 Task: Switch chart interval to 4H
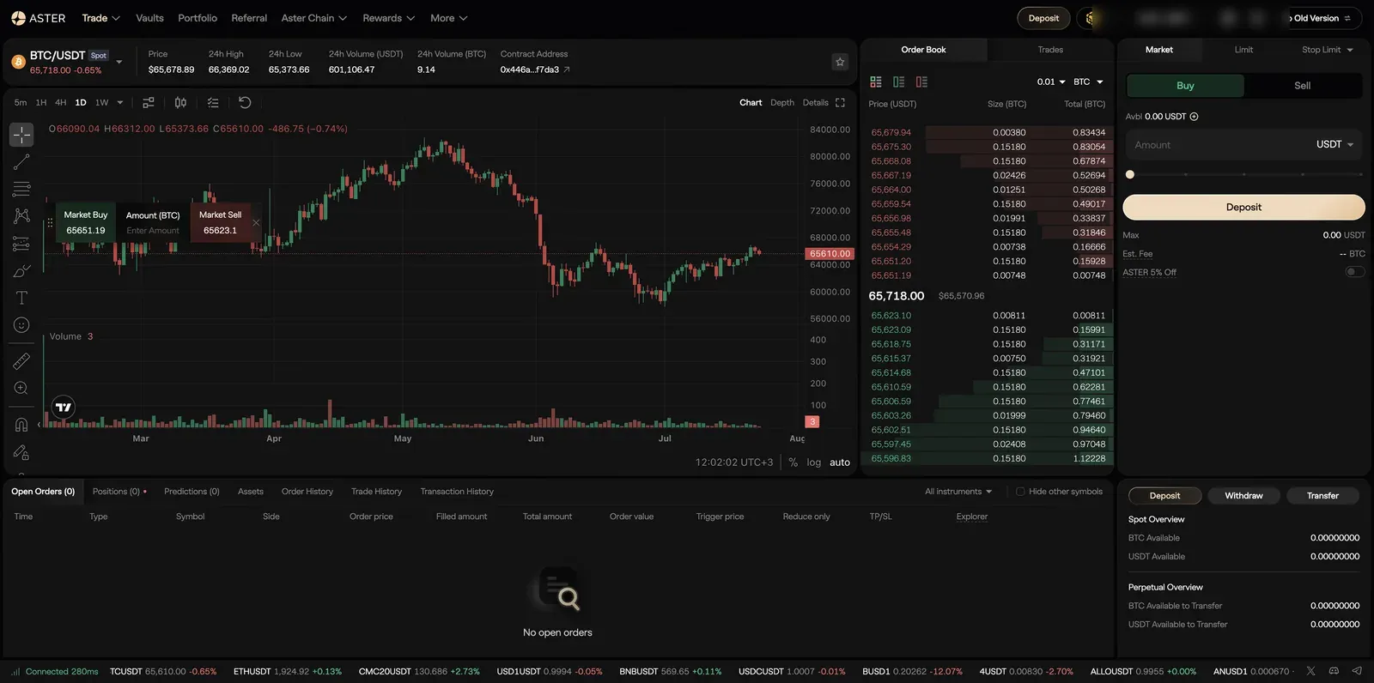click(60, 103)
